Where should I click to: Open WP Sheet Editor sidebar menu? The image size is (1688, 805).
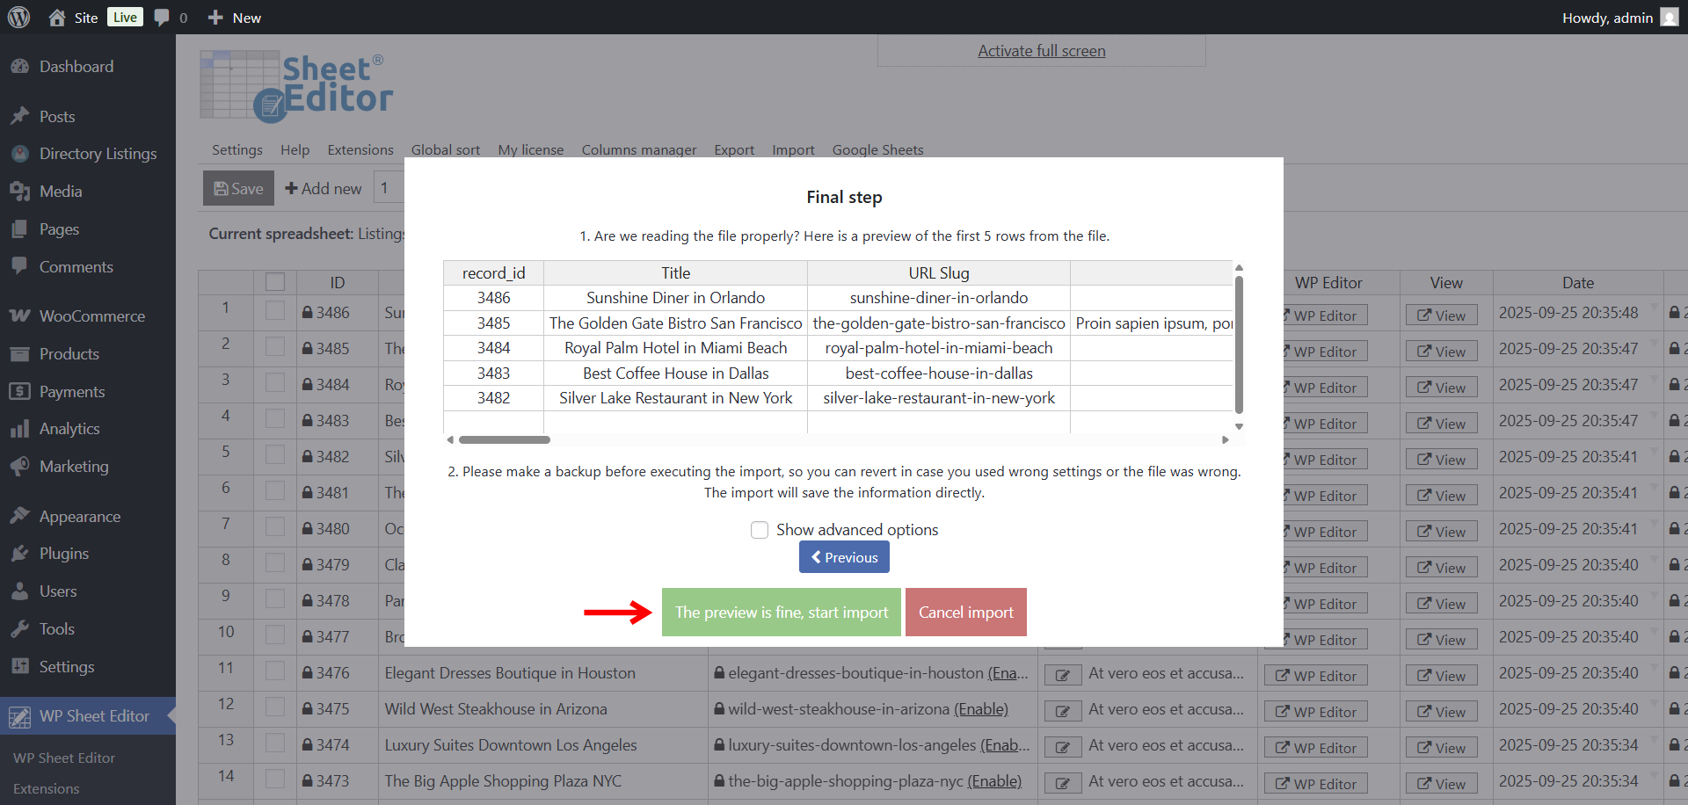point(88,716)
